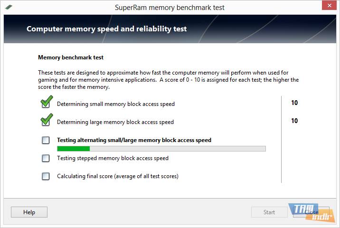Select the "Determining small memory block access speed" label
This screenshot has height=228, width=340.
(x=116, y=104)
